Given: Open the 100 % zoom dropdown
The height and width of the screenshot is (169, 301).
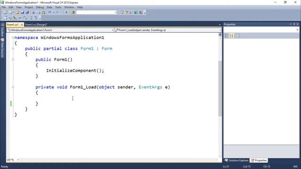Looking at the screenshot, I should point(18,160).
